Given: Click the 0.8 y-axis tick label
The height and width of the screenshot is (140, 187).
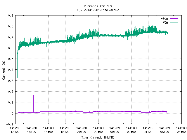Looking at the screenshot, I should point(11,26).
